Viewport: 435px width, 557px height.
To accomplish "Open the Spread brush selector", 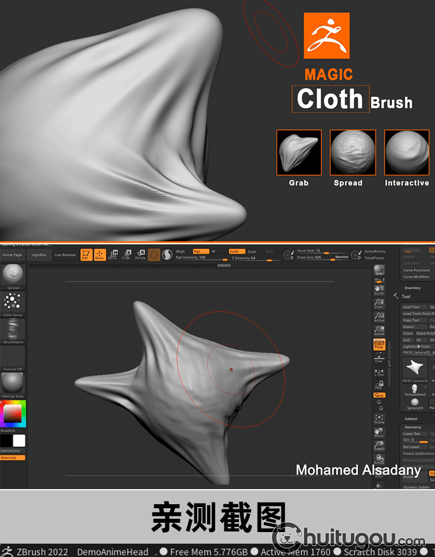I will (x=13, y=275).
